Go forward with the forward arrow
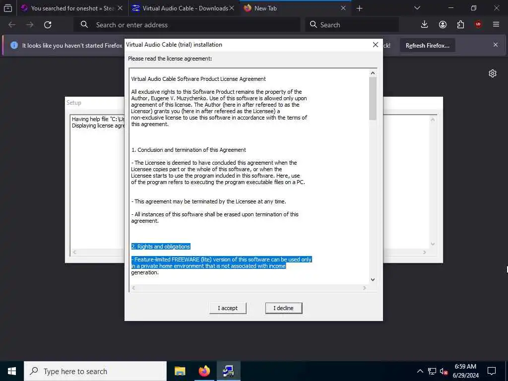 coord(30,25)
